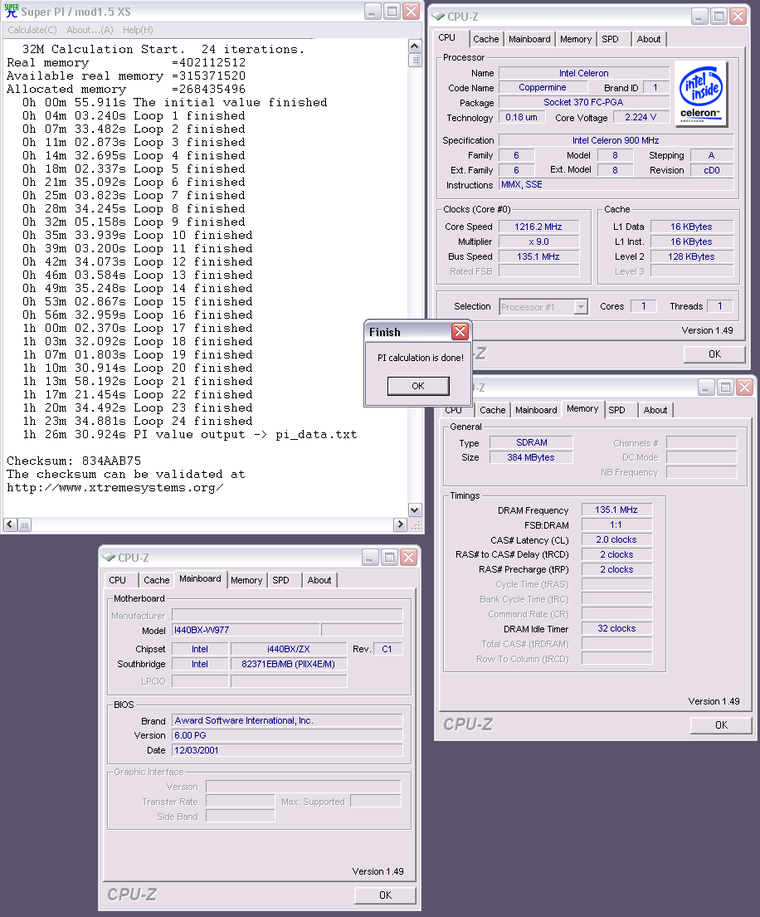Image resolution: width=760 pixels, height=917 pixels.
Task: Click right arrow of horizontal scrollbar
Action: tap(401, 524)
